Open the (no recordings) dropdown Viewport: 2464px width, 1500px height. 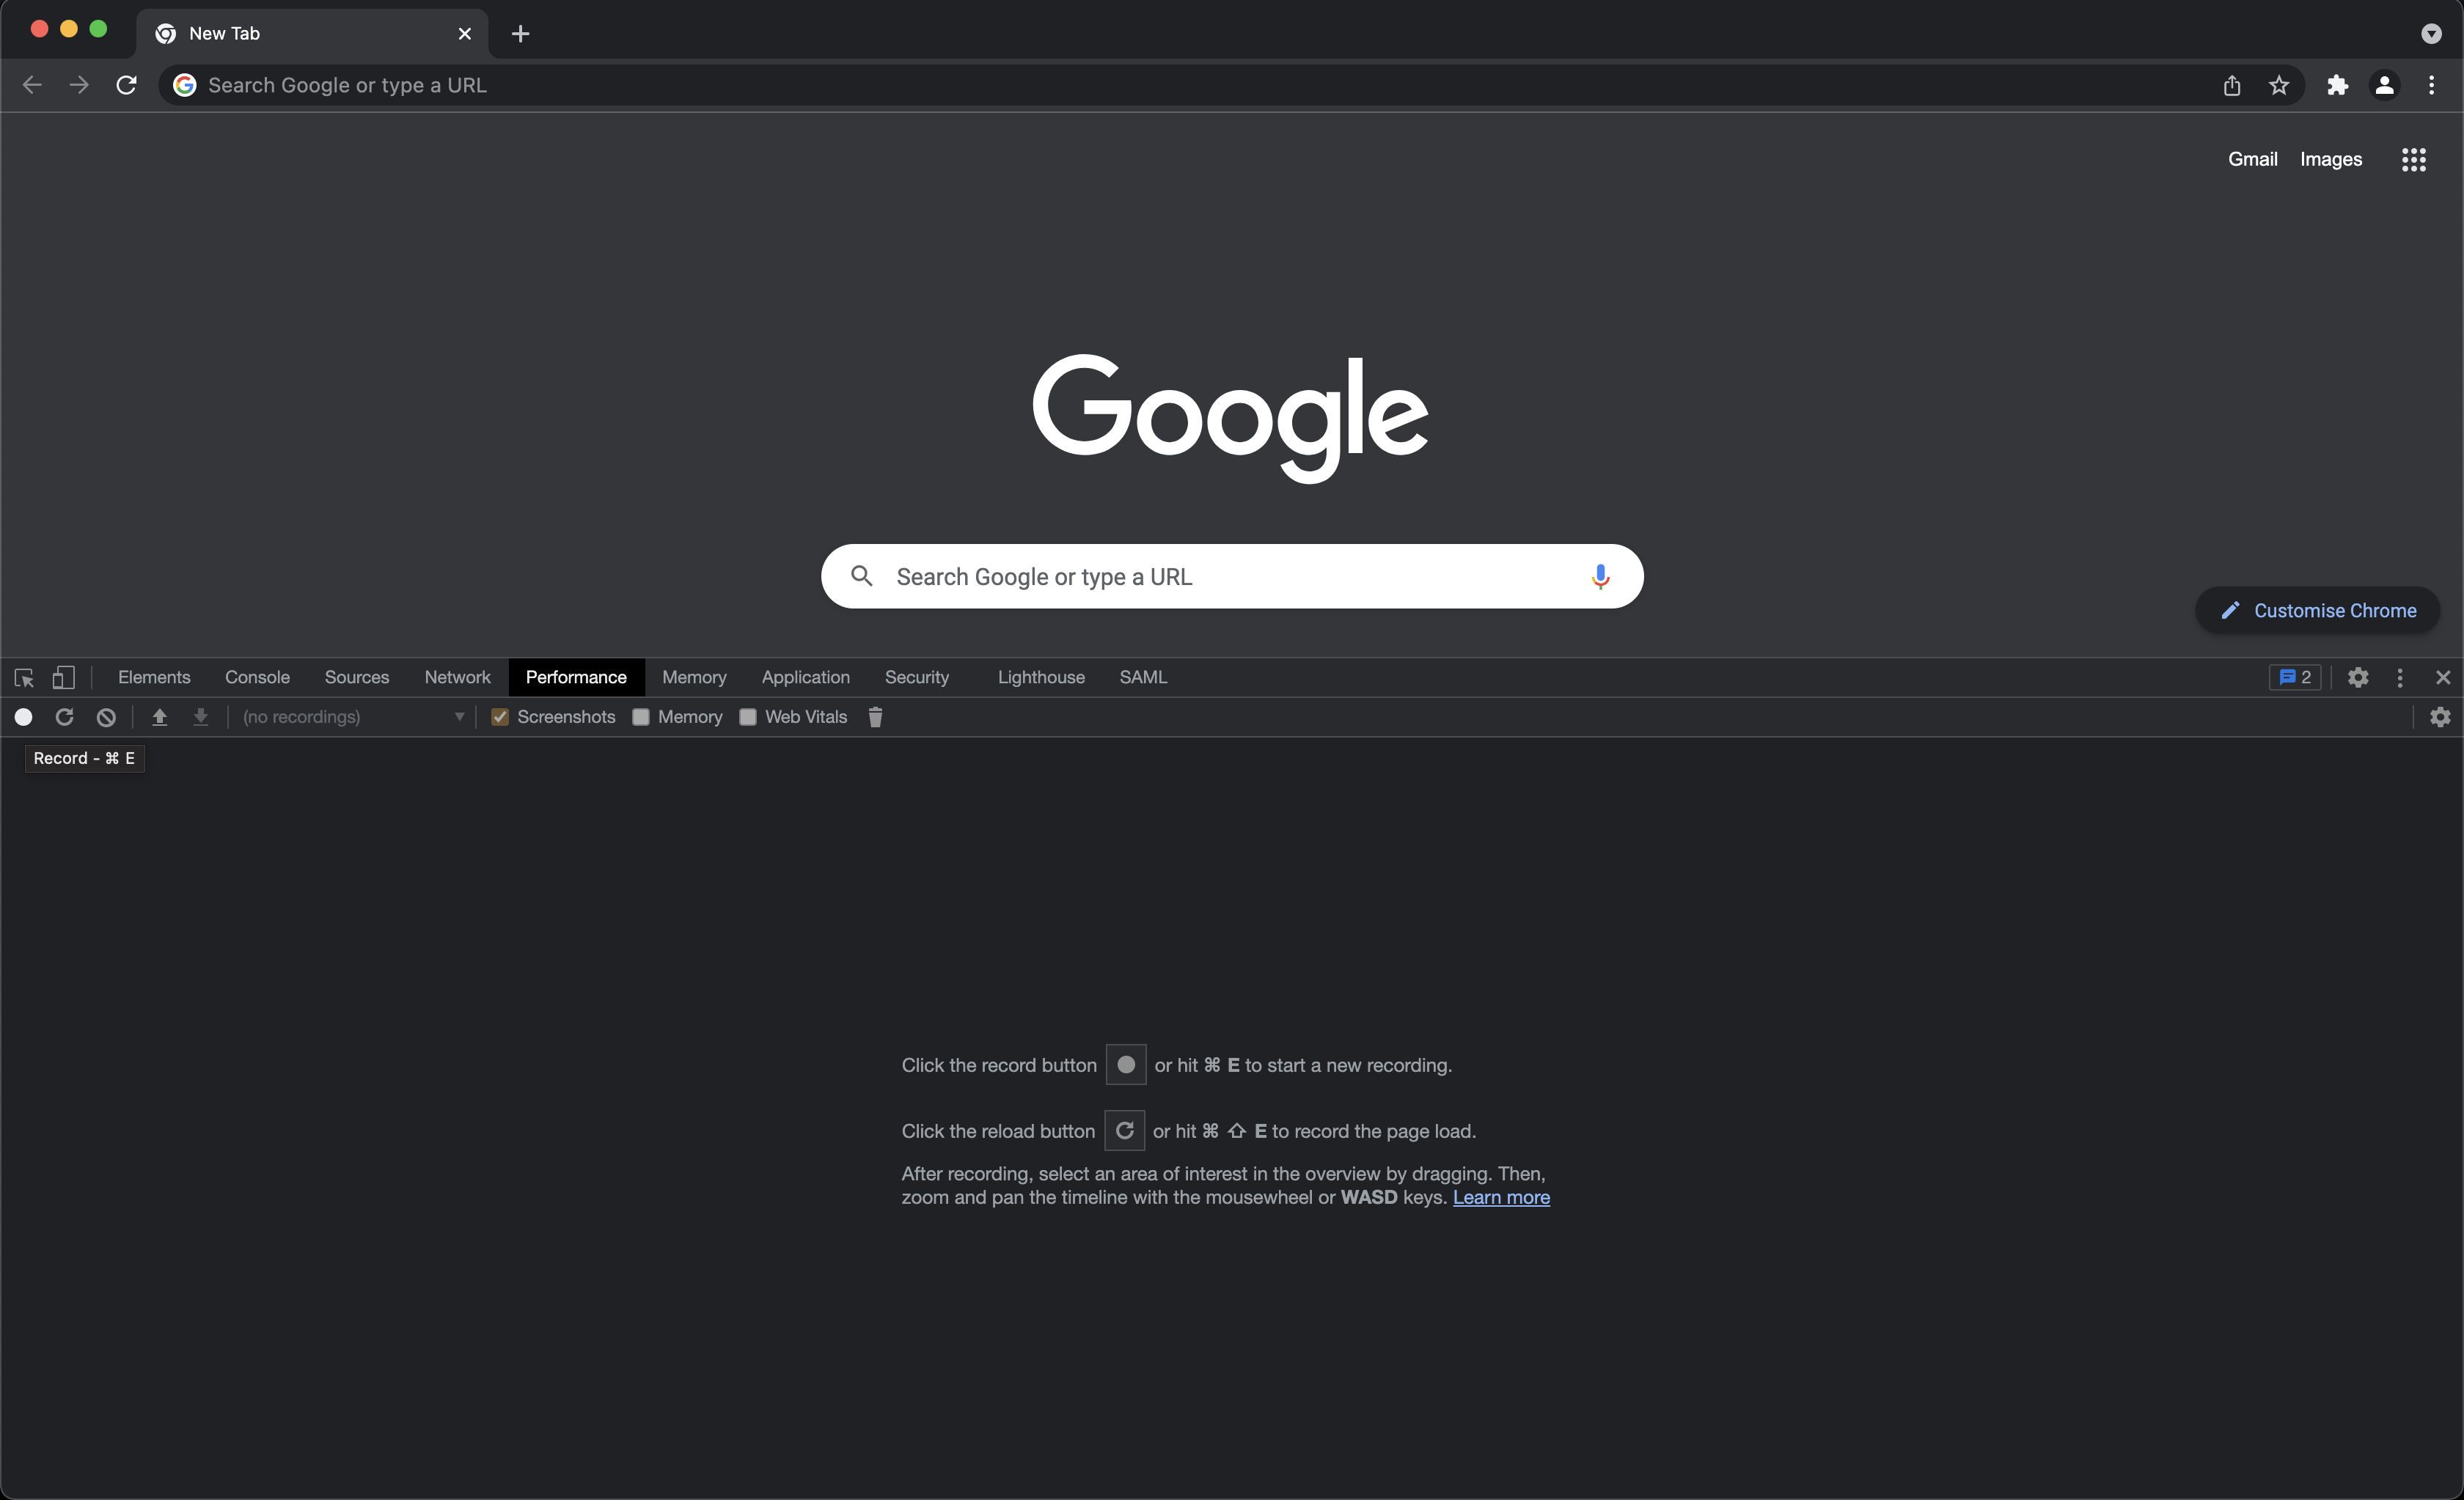(353, 717)
